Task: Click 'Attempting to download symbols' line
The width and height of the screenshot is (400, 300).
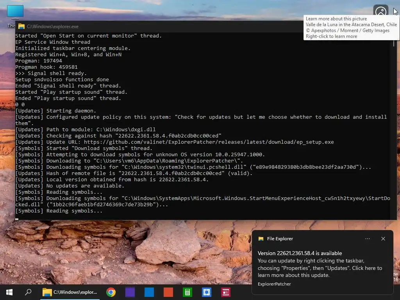Action: tap(140, 155)
